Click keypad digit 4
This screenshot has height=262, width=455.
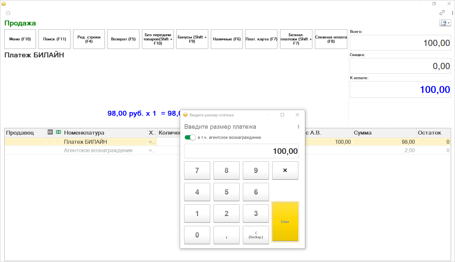[197, 192]
